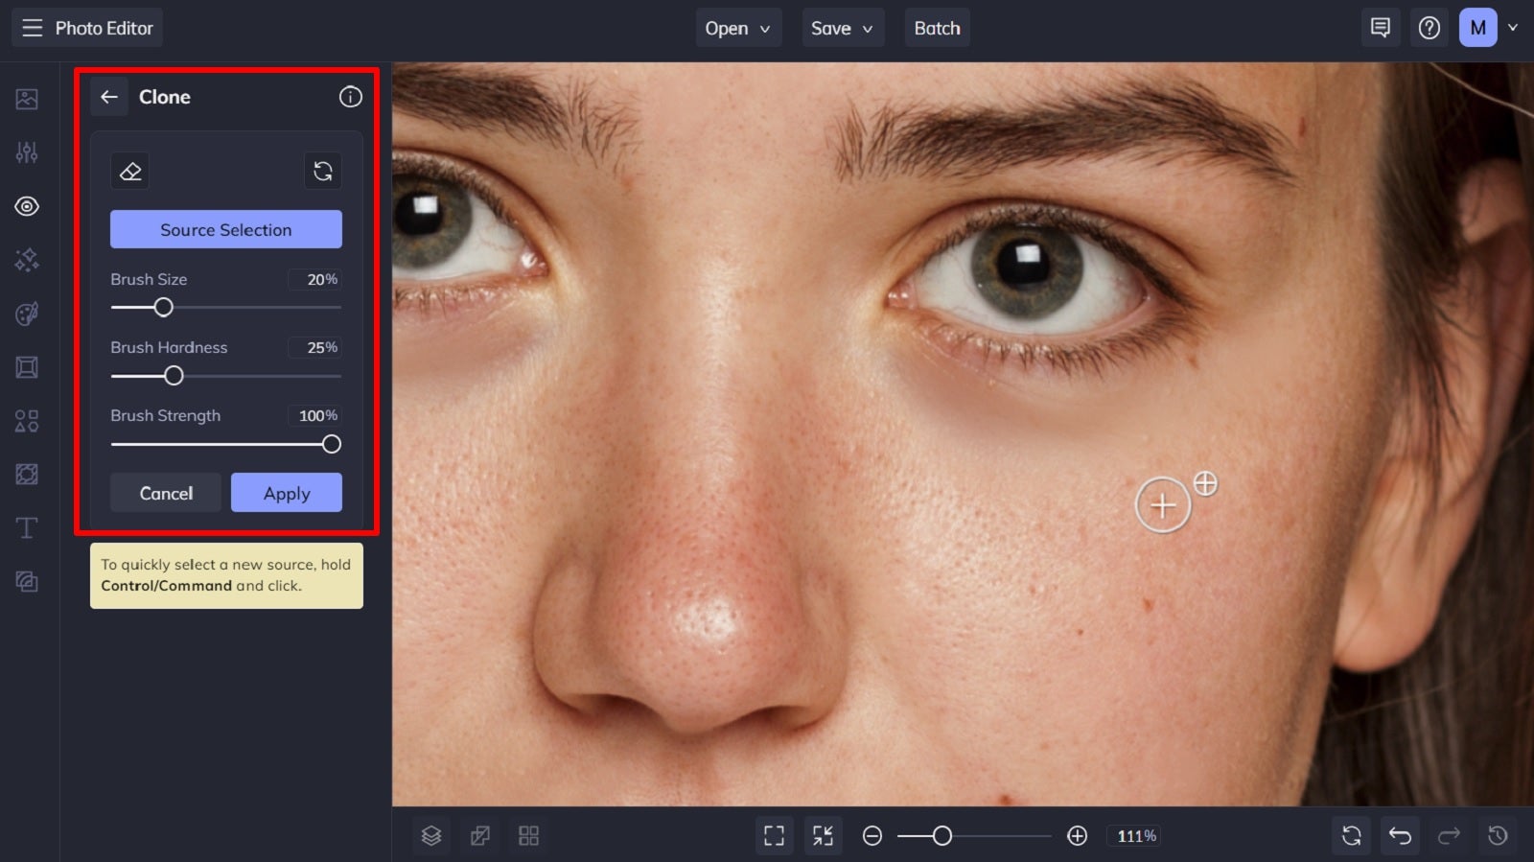This screenshot has width=1534, height=862.
Task: Open the help question mark icon
Action: (x=1429, y=28)
